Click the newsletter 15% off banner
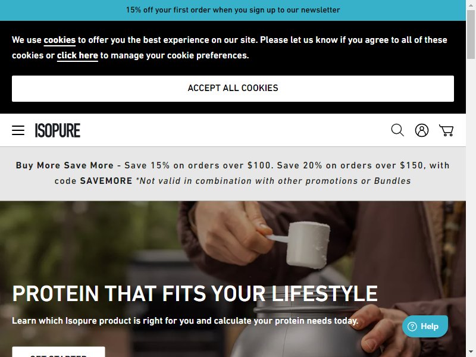The width and height of the screenshot is (476, 357). 233,10
